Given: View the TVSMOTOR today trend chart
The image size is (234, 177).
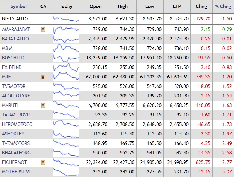Looking at the screenshot, I should coord(66,86).
